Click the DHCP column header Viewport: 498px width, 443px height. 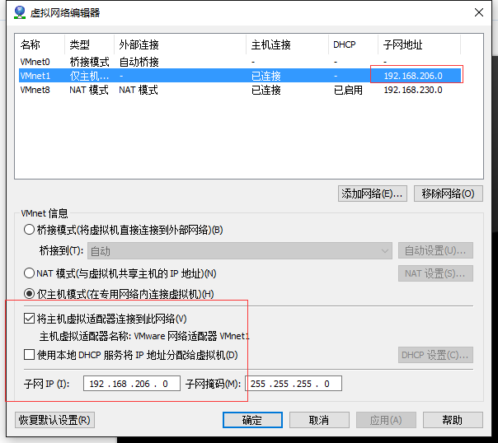click(x=354, y=44)
